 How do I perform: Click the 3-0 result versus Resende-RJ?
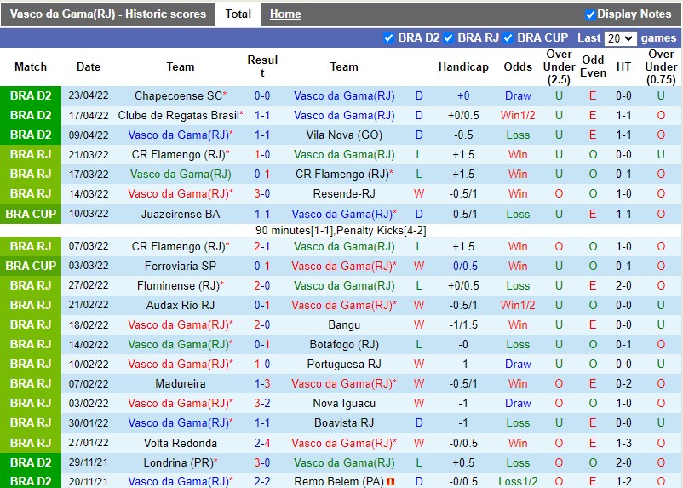pyautogui.click(x=262, y=194)
